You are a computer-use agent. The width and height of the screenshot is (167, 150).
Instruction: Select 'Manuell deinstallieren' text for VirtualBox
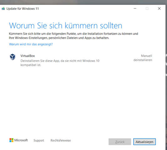143,58
